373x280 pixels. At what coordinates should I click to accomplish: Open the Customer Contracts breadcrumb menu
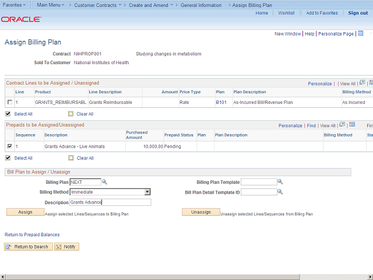[x=99, y=5]
